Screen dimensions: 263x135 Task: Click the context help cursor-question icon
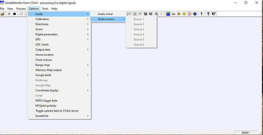213,14
